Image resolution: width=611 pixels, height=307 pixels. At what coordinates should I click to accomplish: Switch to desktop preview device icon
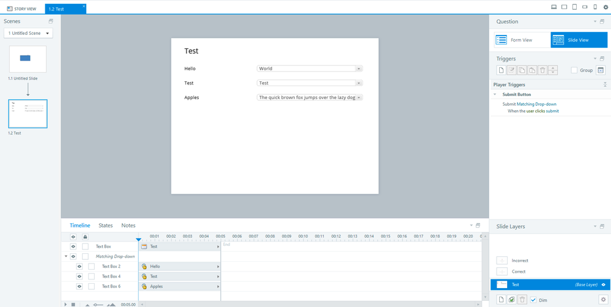click(x=554, y=7)
